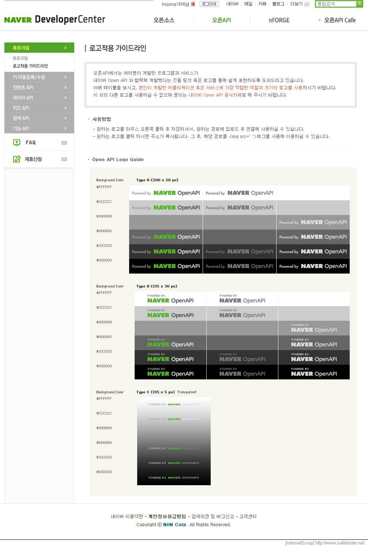Image resolution: width=368 pixels, height=546 pixels.
Task: Select the 오픈API Cafe menu tab
Action: 340,20
